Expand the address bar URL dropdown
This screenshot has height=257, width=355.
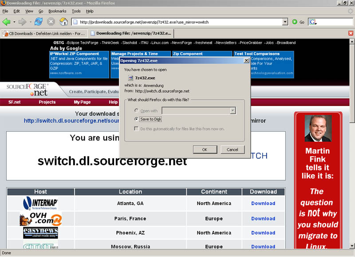coord(285,22)
